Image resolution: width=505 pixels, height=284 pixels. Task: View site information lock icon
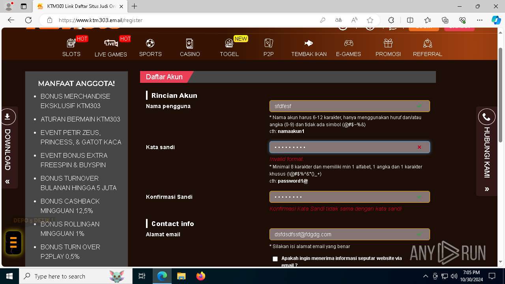tap(50, 20)
